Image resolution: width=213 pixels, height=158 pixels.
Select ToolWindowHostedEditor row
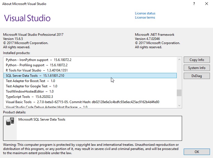click(90, 91)
